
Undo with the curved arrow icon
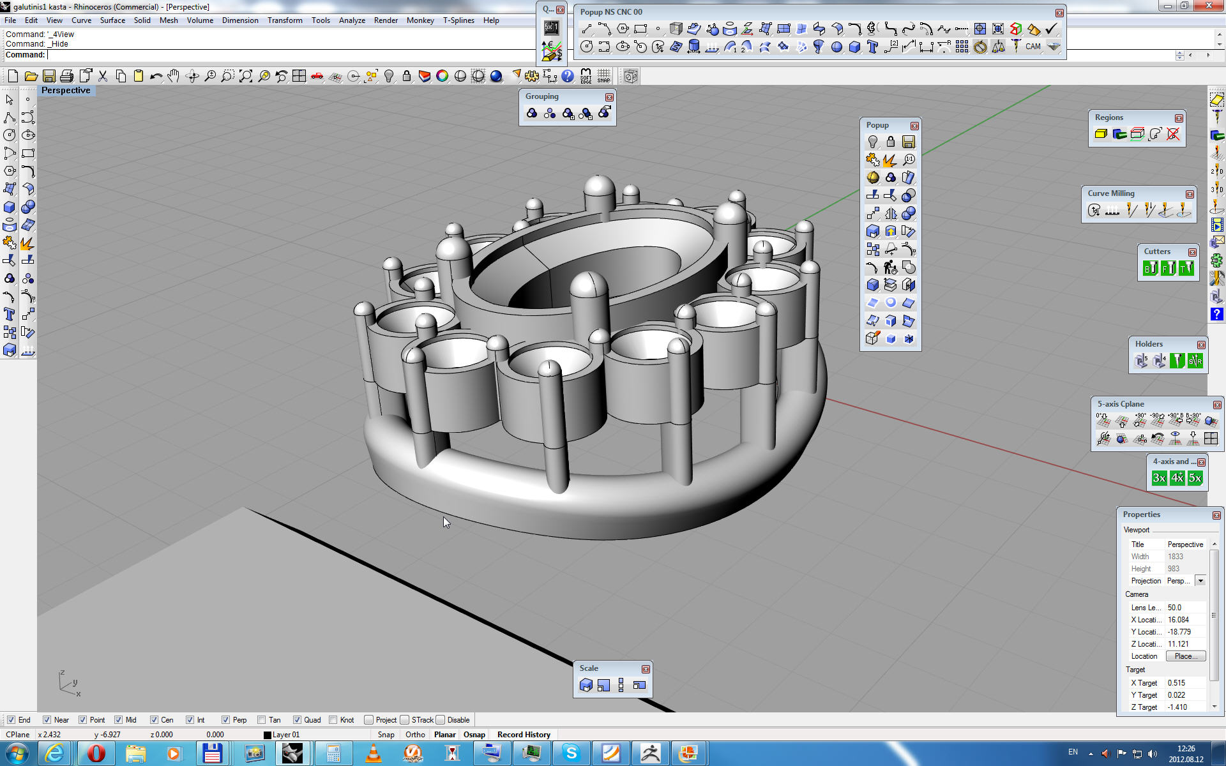click(x=156, y=77)
